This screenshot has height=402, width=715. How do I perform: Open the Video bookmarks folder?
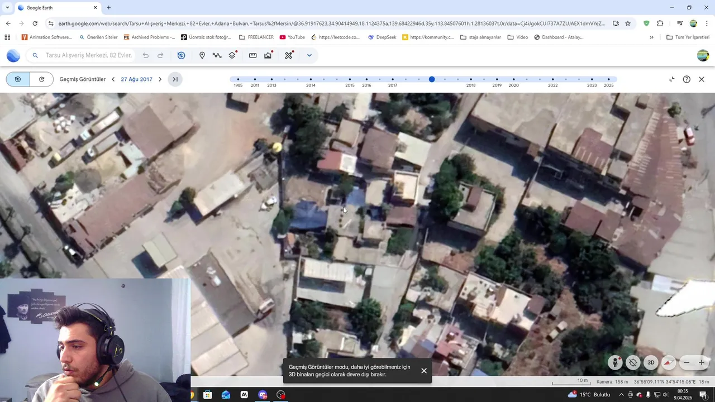click(518, 37)
